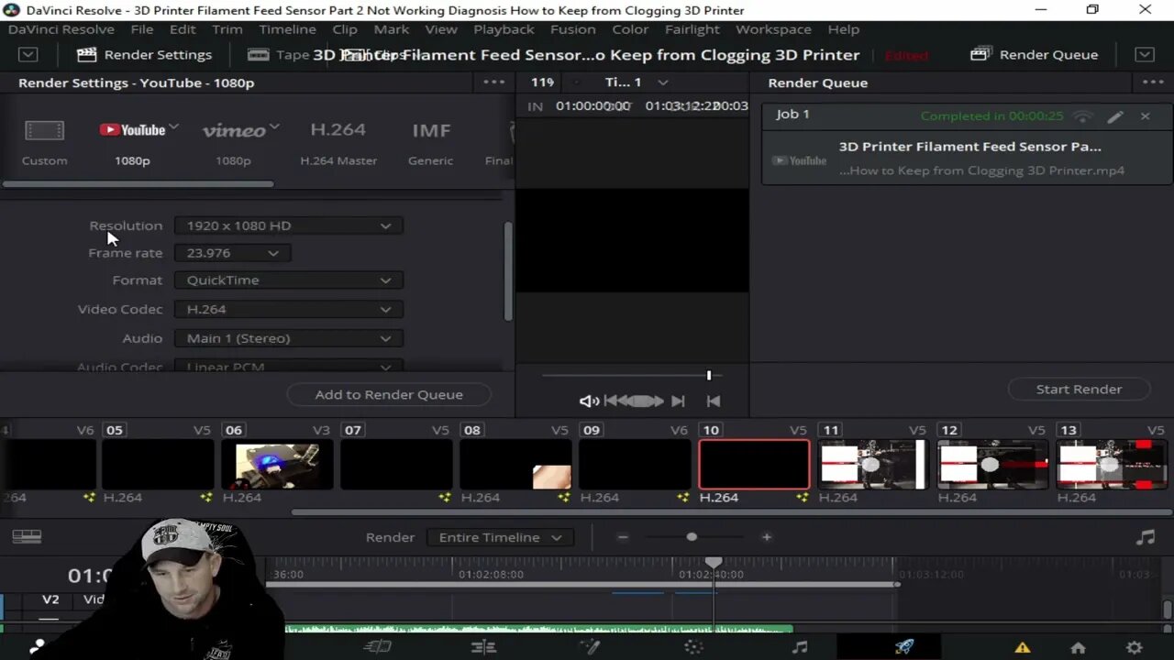Open the Frame rate dropdown

(233, 253)
